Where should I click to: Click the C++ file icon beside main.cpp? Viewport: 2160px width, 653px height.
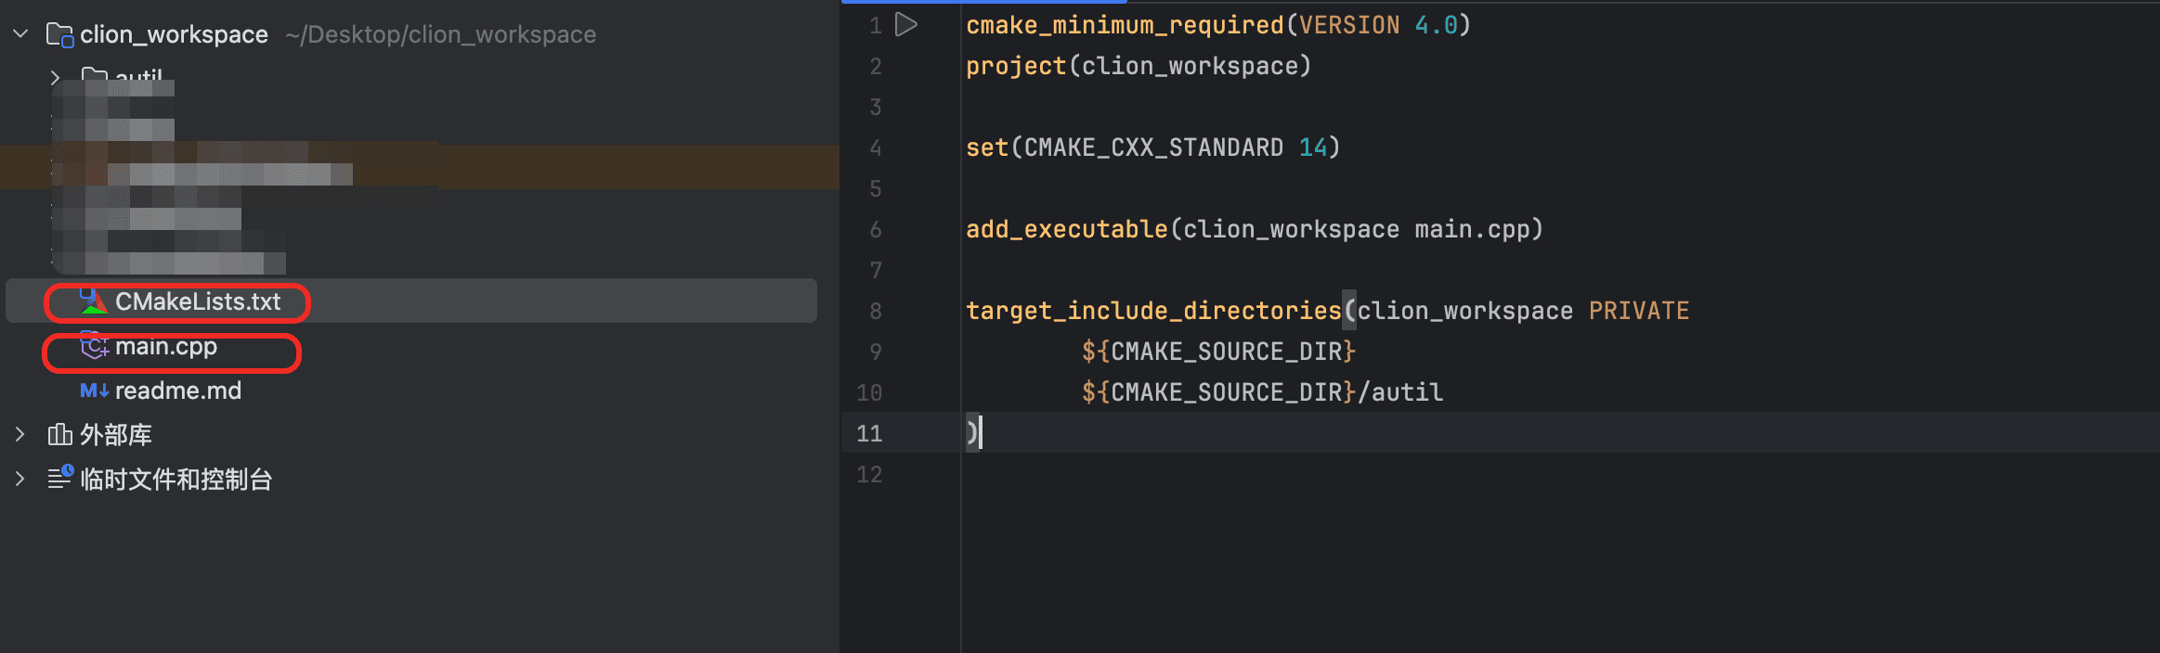click(94, 347)
